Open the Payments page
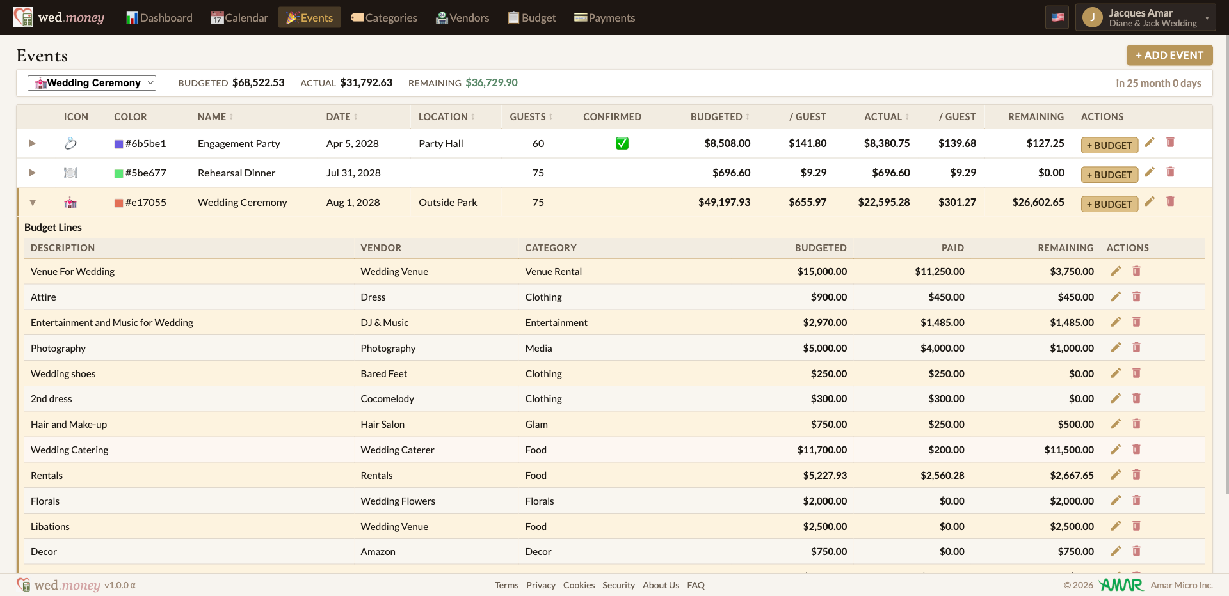1229x596 pixels. (604, 18)
